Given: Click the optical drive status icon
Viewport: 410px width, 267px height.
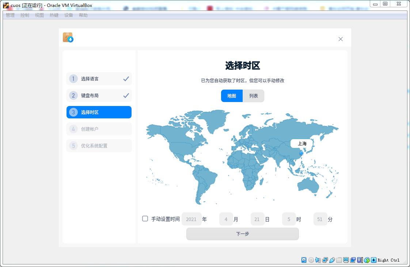Looking at the screenshot, I should [x=311, y=260].
